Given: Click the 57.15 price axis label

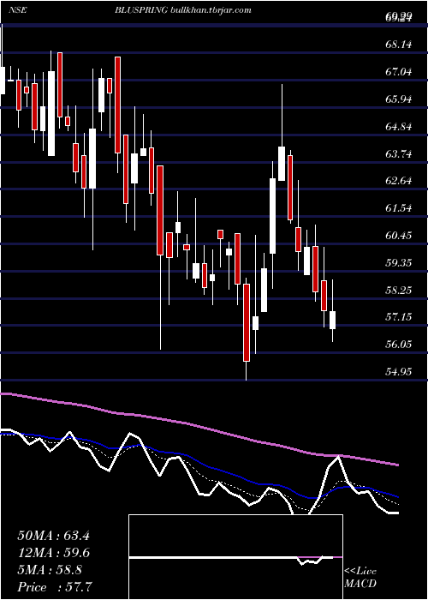Looking at the screenshot, I should (x=399, y=317).
